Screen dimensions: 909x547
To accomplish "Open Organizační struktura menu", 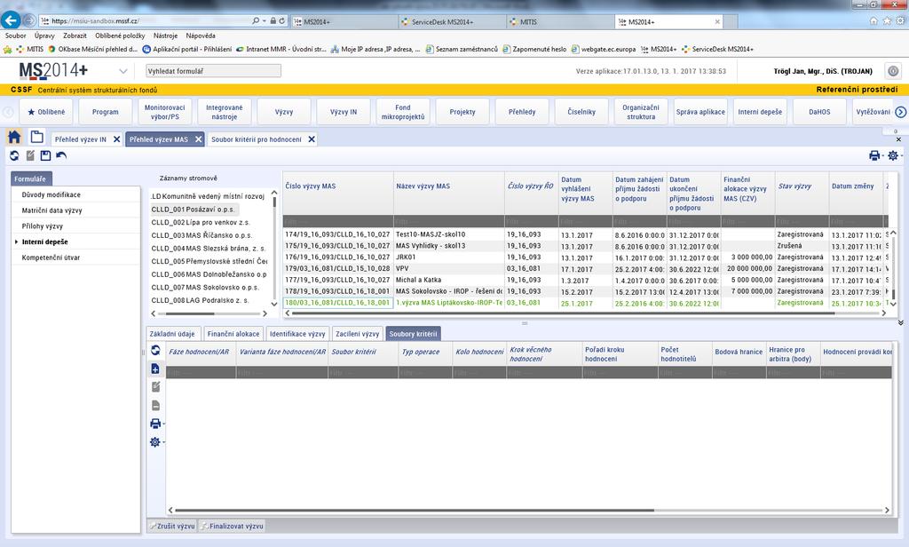I will (641, 112).
